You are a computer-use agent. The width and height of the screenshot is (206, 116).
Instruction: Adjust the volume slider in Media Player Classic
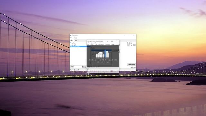[x=116, y=71]
